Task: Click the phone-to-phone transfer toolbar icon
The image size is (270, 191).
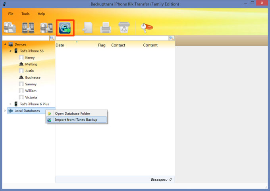Action: [28, 27]
